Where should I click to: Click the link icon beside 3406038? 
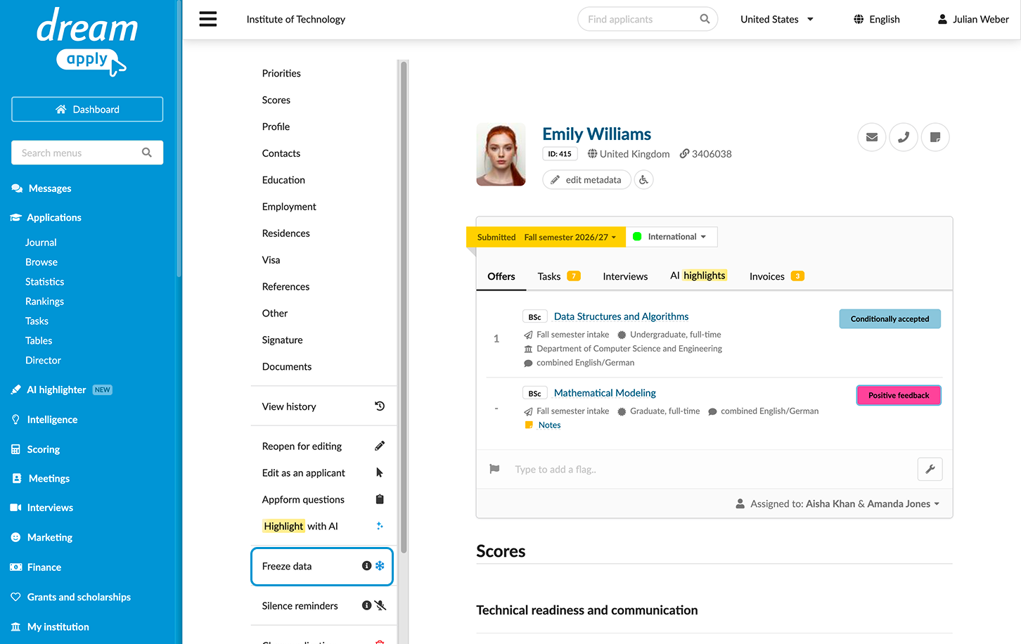684,153
